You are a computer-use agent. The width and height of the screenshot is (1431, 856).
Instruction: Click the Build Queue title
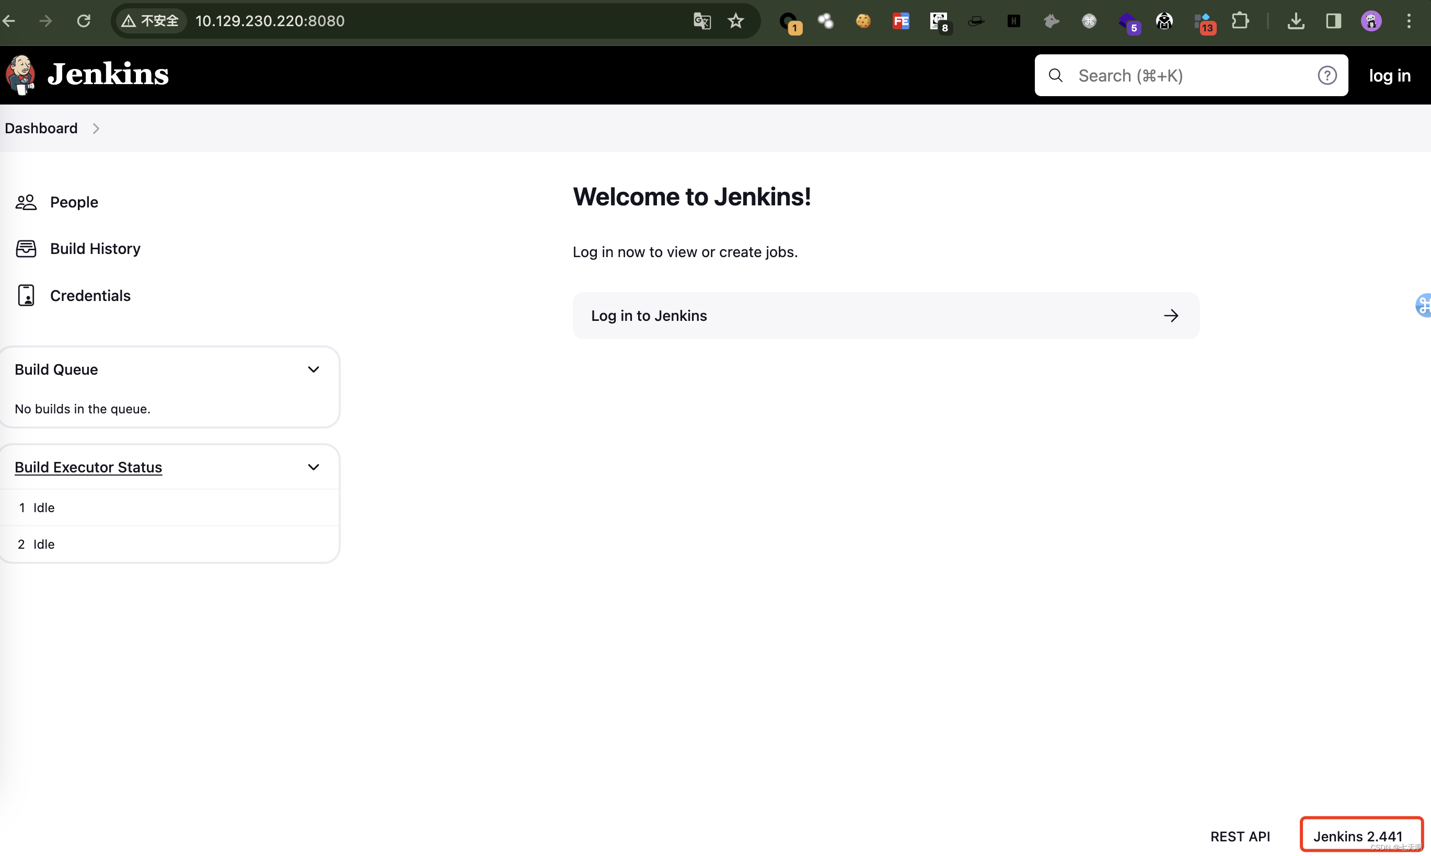[x=56, y=369]
